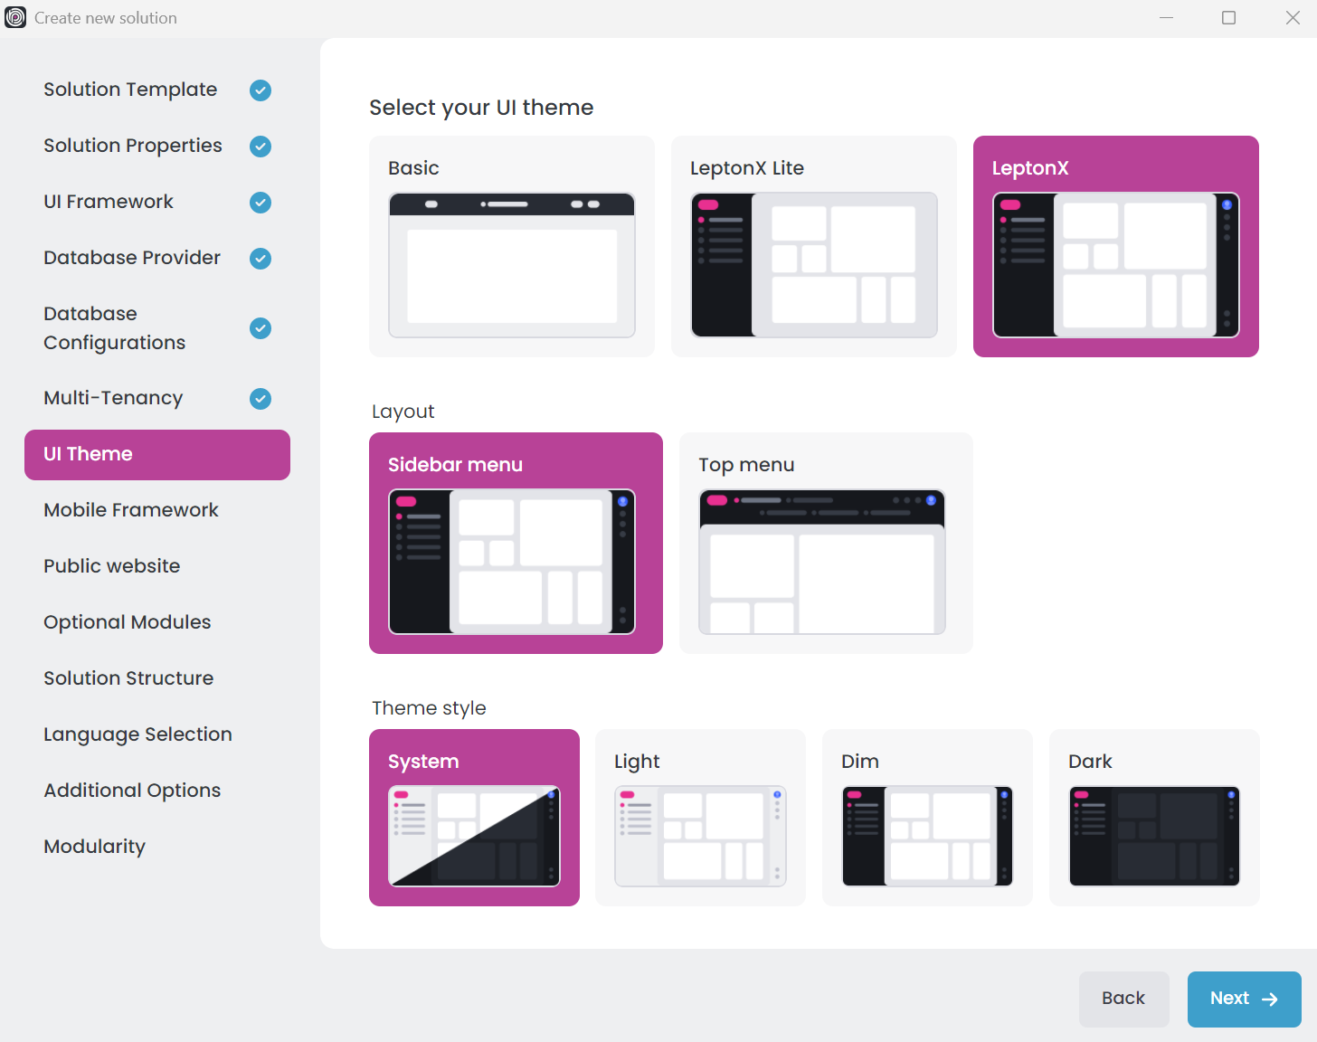The image size is (1317, 1042).
Task: Minimize the Create new solution window
Action: click(1167, 18)
